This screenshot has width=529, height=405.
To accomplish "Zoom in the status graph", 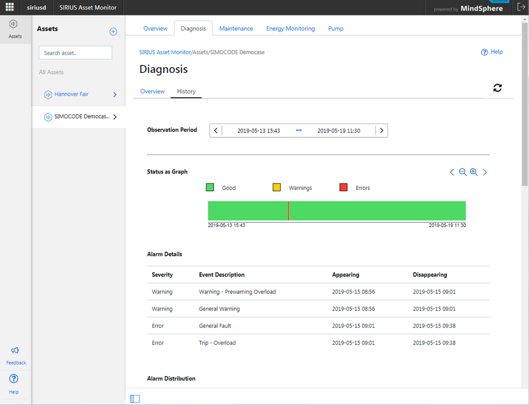I will pyautogui.click(x=474, y=172).
